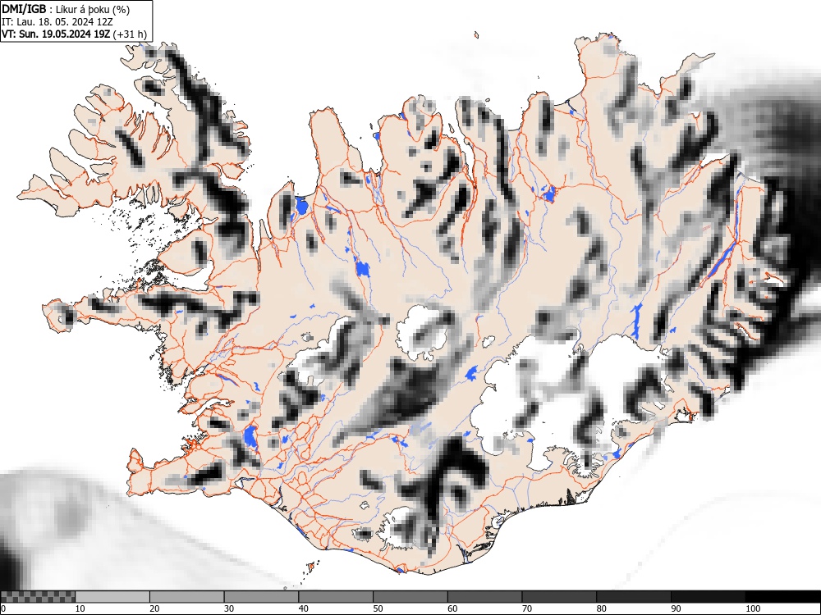Click the legend label '10'

coord(80,608)
